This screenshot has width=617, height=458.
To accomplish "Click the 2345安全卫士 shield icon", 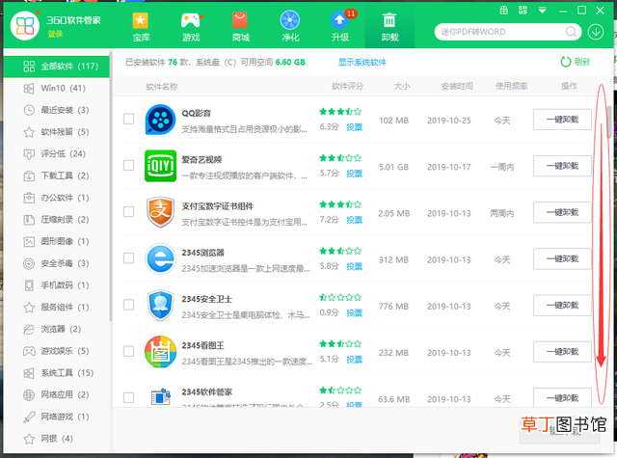I will coord(160,306).
